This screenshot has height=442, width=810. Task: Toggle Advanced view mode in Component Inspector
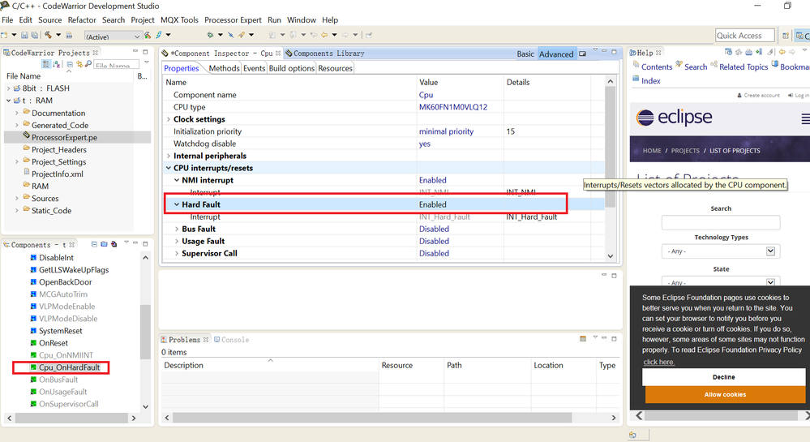556,54
